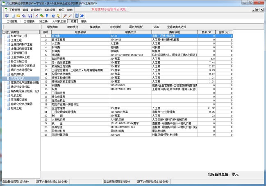Select 金属结构制作工程 tree item

22,44
